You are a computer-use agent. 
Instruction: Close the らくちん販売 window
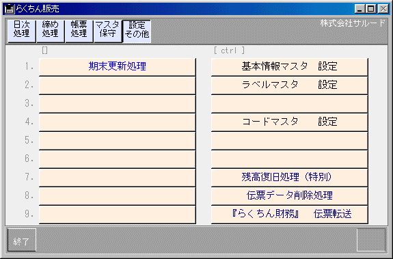coord(383,9)
